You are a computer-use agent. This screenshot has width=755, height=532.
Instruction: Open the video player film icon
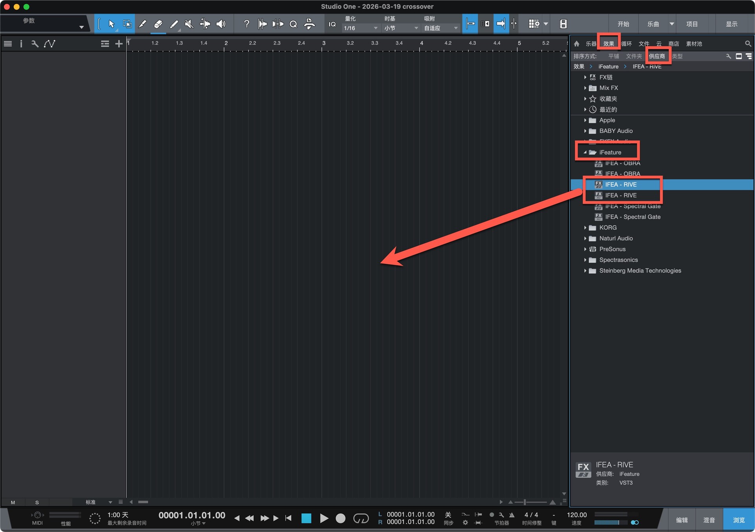click(563, 24)
